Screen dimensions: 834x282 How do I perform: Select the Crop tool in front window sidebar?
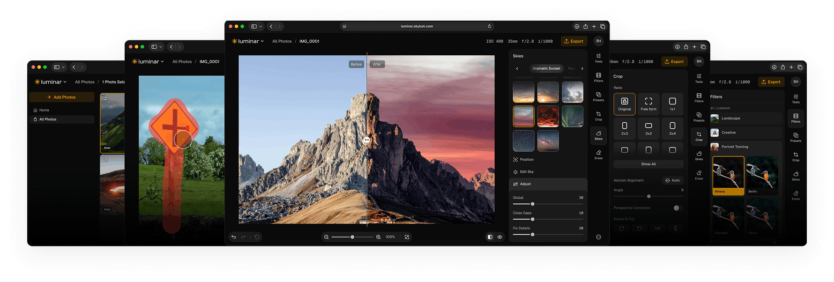coord(598,116)
